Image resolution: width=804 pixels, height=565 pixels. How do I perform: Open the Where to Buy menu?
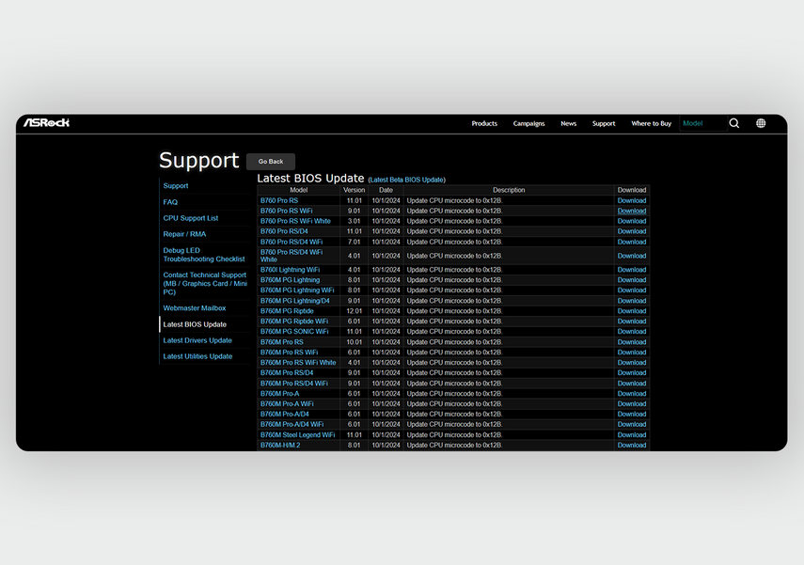[652, 123]
